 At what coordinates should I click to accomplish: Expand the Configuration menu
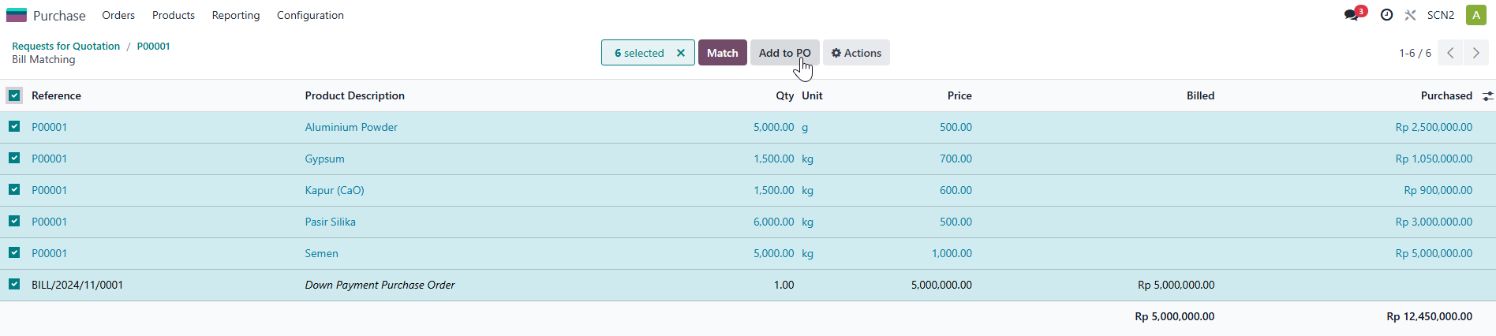coord(310,15)
